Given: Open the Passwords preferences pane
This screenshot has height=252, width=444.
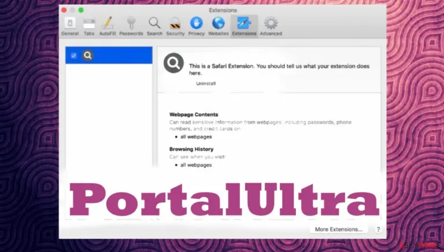Looking at the screenshot, I should [131, 27].
